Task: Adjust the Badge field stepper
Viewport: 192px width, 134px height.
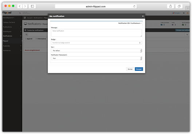Action: coord(140,43)
